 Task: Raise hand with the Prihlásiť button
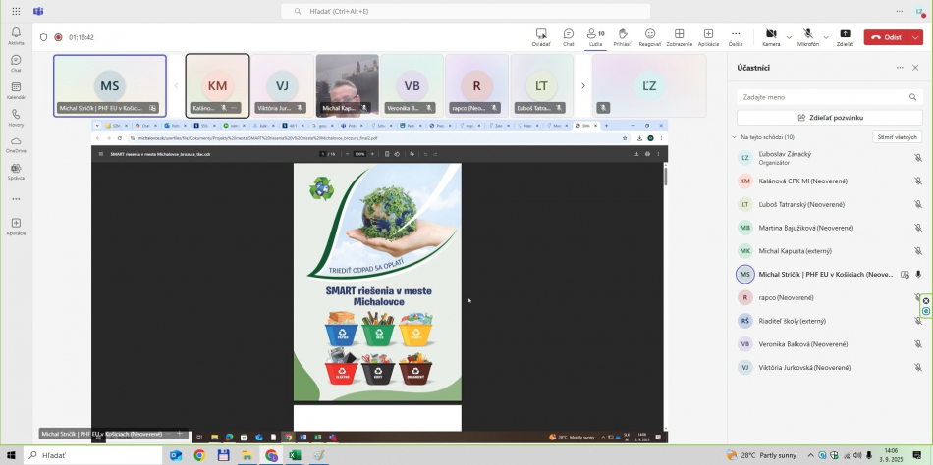click(623, 36)
